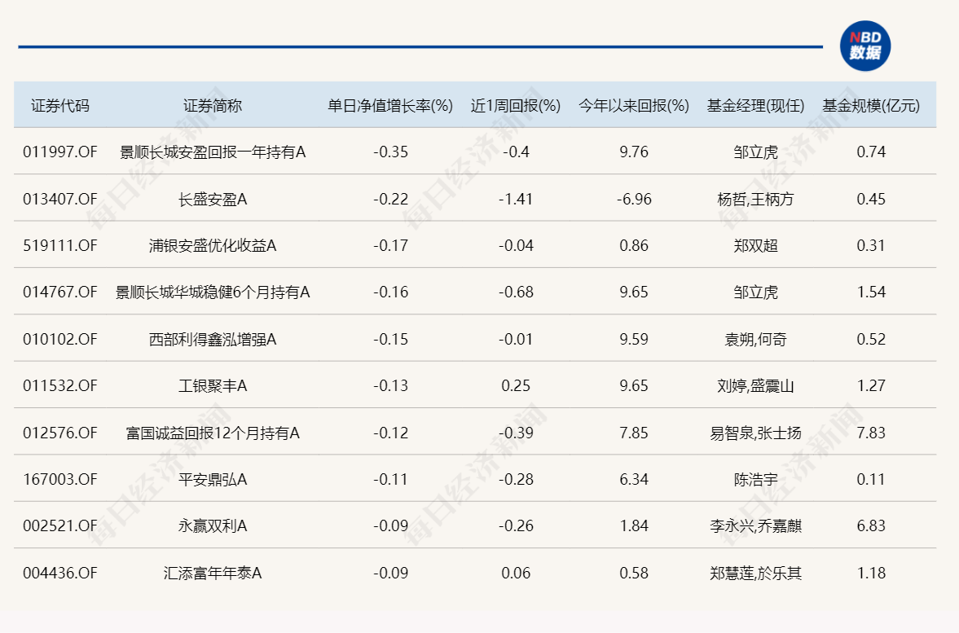The width and height of the screenshot is (959, 633).
Task: Click daily growth value -0.22
Action: (390, 199)
